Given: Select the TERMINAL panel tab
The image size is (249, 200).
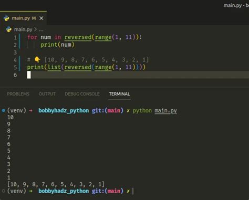Looking at the screenshot, I should (119, 94).
